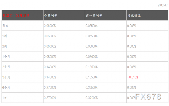Viewport: 169px width, 106px height.
Task: Click the 增减情况 column header
Action: (x=134, y=15)
